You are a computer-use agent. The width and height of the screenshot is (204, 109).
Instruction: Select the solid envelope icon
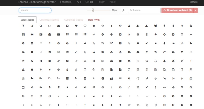(58, 26)
